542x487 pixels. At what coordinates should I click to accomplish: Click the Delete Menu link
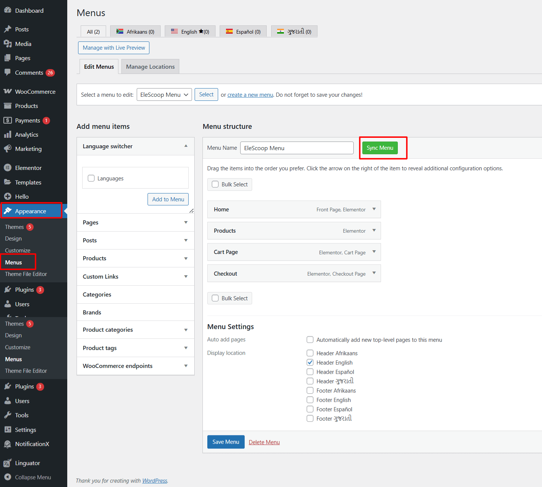coord(264,442)
